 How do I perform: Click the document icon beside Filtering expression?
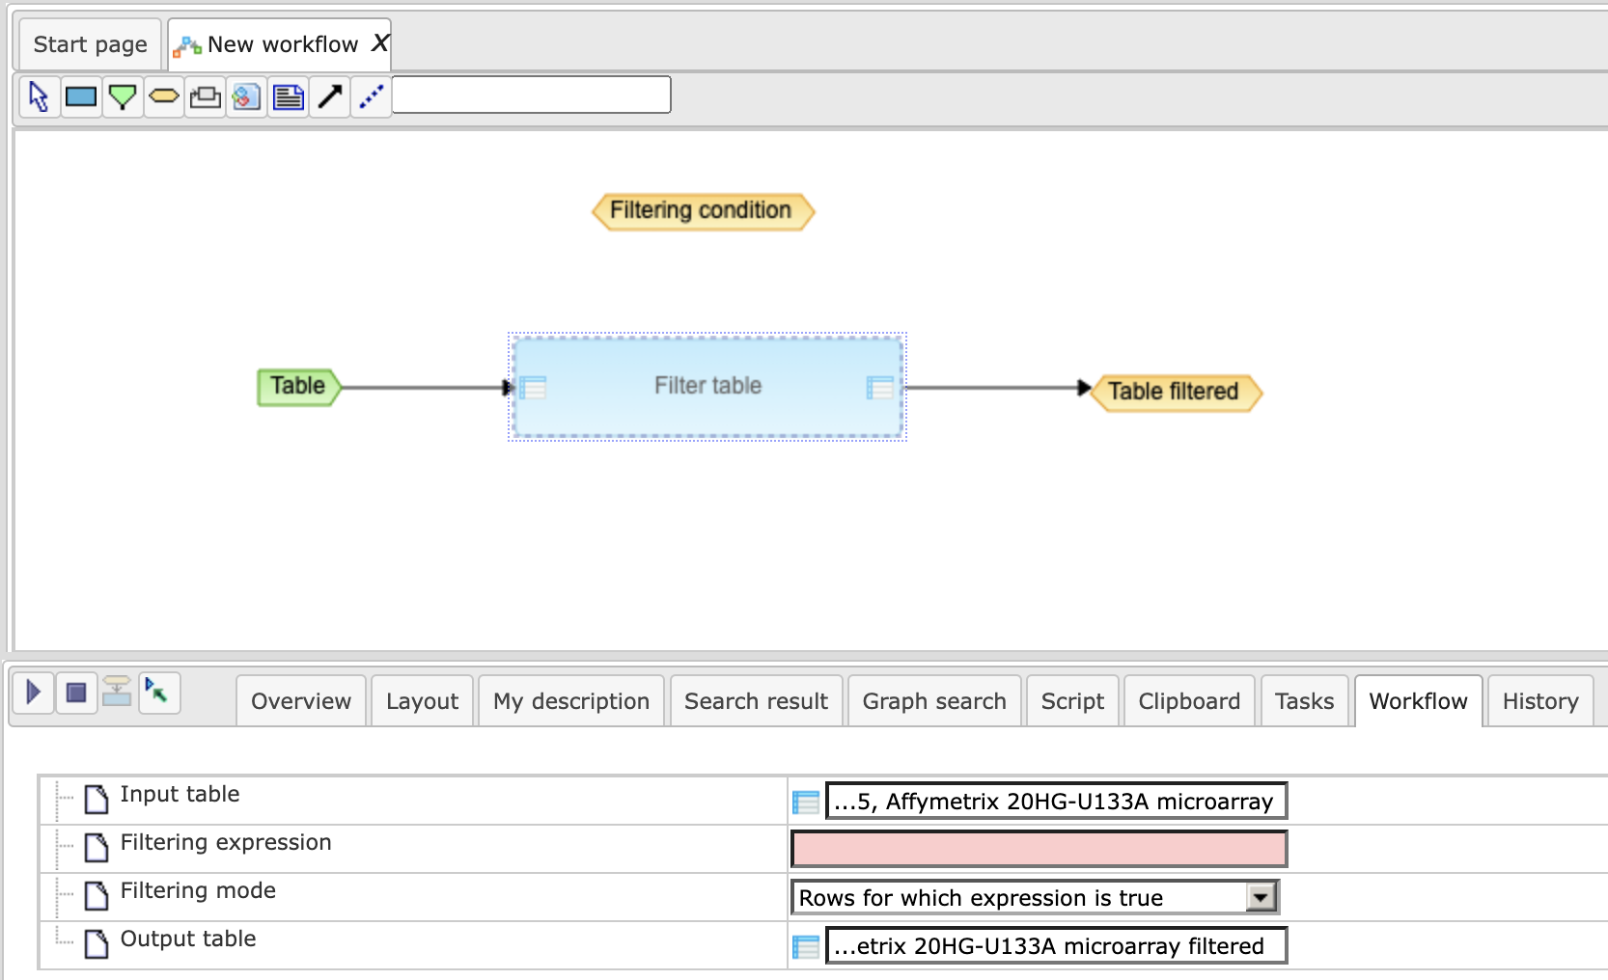97,847
